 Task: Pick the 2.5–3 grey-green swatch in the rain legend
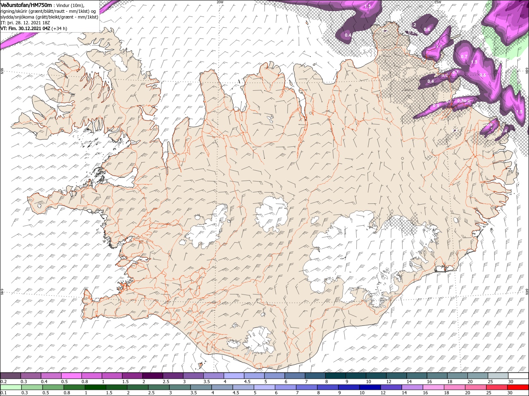(x=158, y=387)
